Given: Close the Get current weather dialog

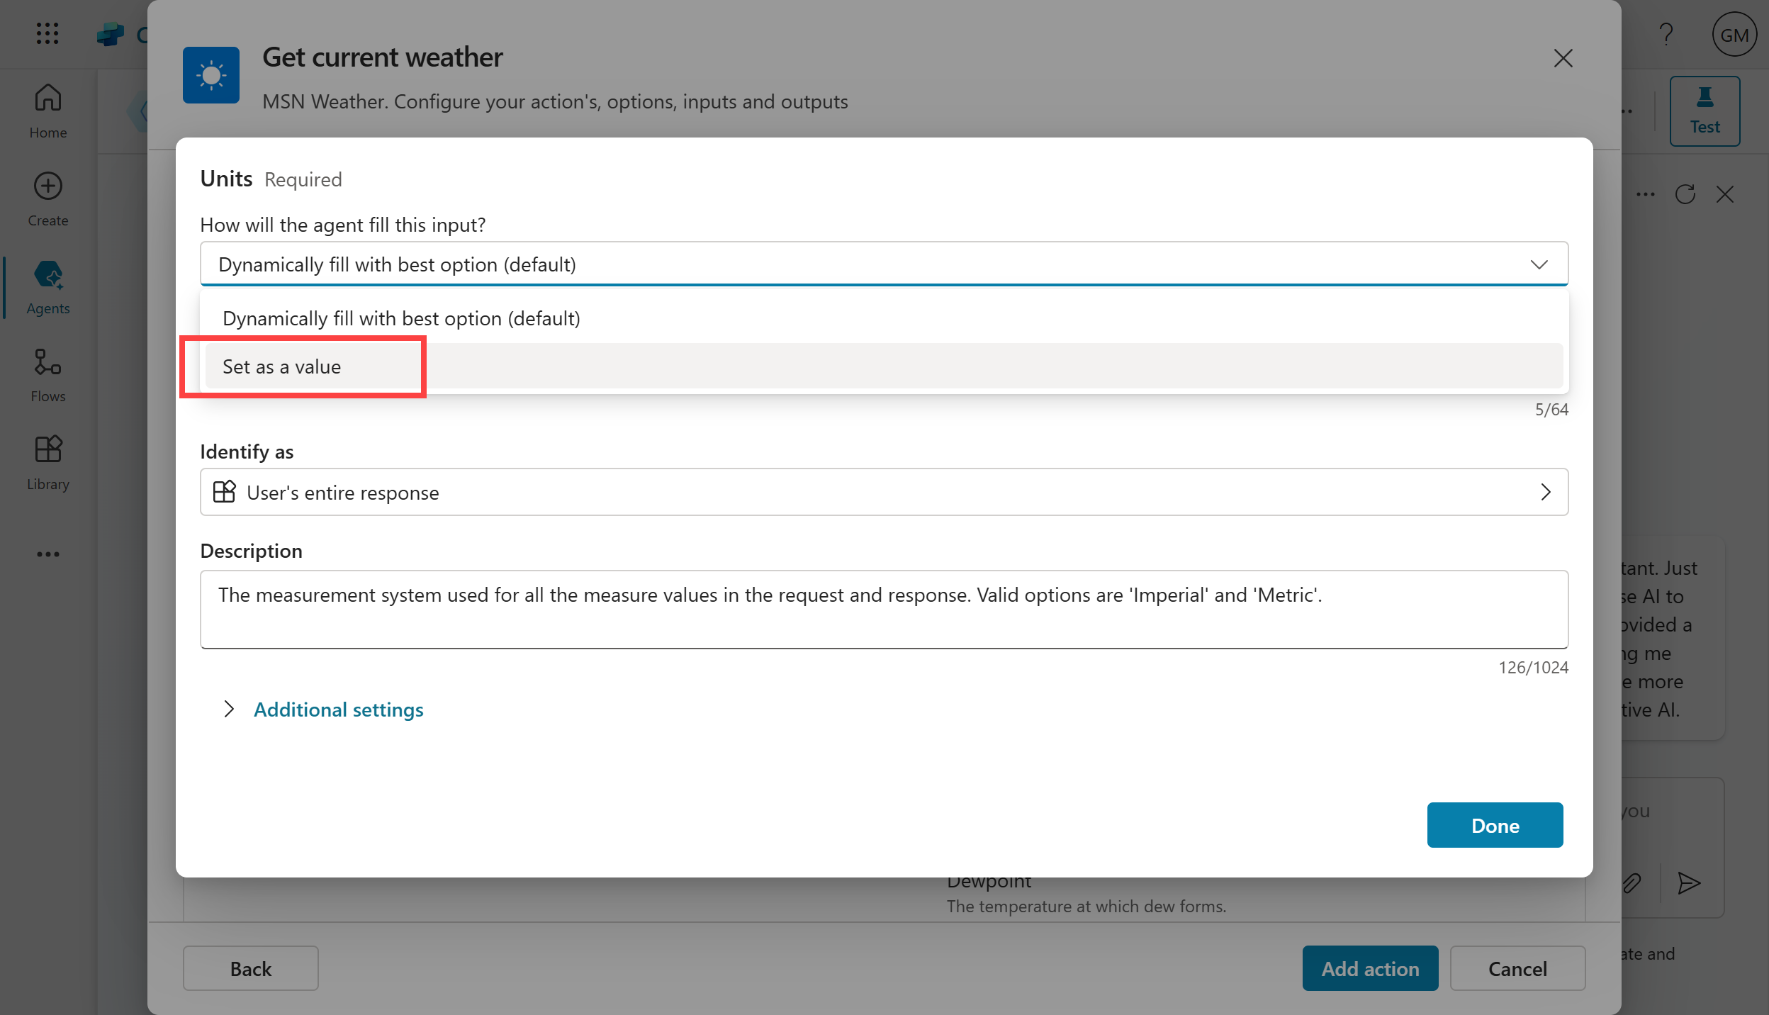Looking at the screenshot, I should click(x=1563, y=58).
